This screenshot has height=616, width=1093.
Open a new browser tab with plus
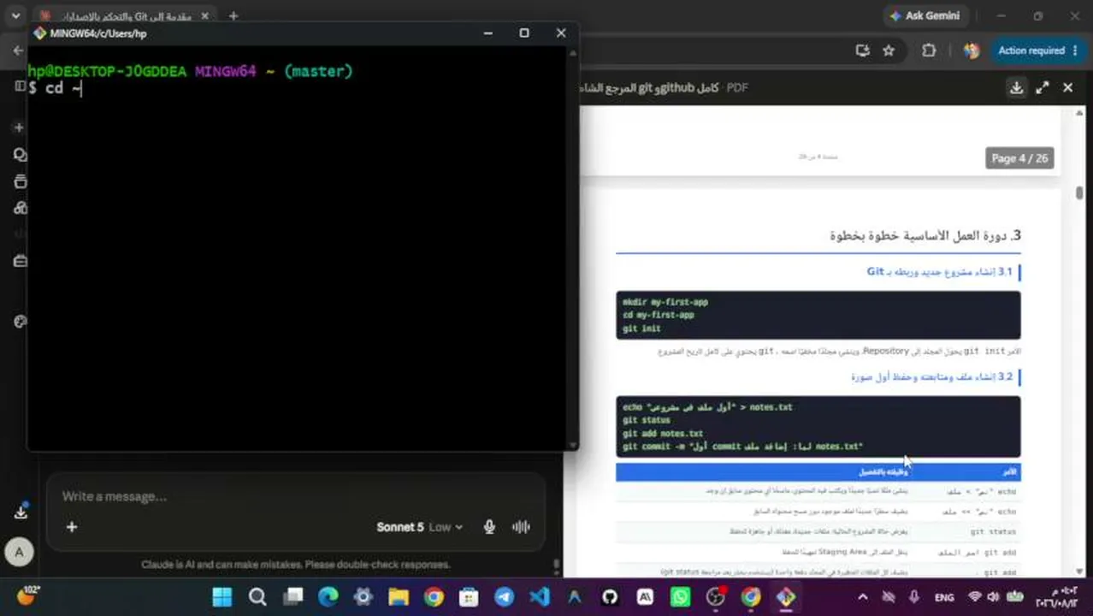233,15
